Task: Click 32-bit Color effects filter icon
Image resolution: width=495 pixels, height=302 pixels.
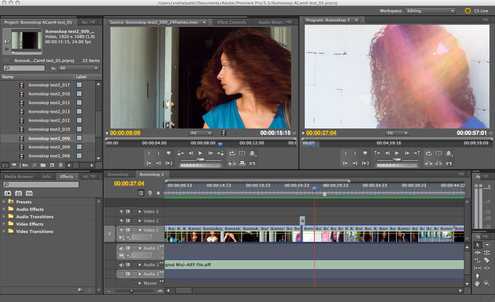Action: [18, 193]
